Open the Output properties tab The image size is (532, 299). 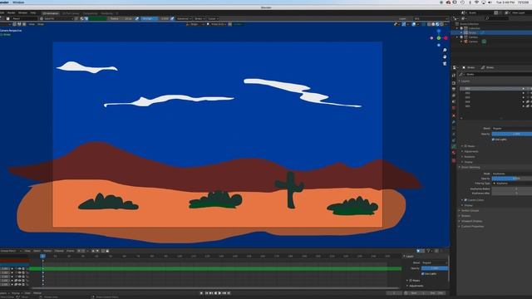[454, 89]
